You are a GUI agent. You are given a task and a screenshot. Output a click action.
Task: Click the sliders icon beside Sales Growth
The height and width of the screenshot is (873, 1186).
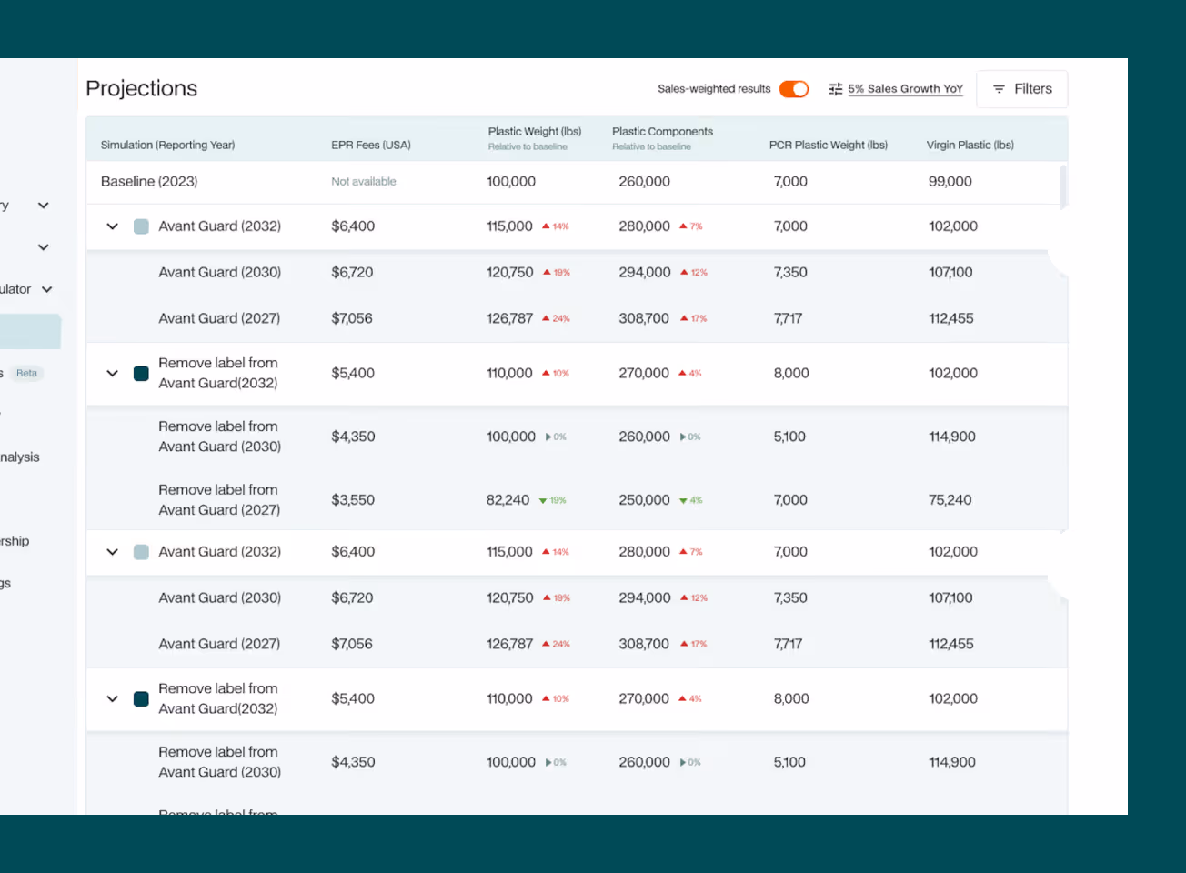click(836, 89)
